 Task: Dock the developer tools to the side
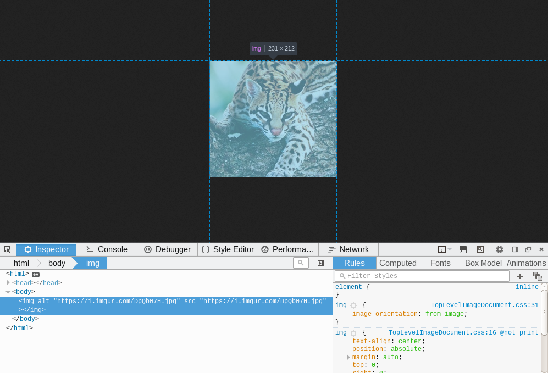click(515, 249)
